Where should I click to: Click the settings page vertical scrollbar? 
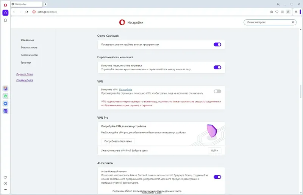pyautogui.click(x=300, y=91)
